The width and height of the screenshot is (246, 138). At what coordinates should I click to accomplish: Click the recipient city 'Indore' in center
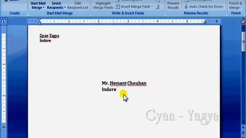(x=109, y=89)
